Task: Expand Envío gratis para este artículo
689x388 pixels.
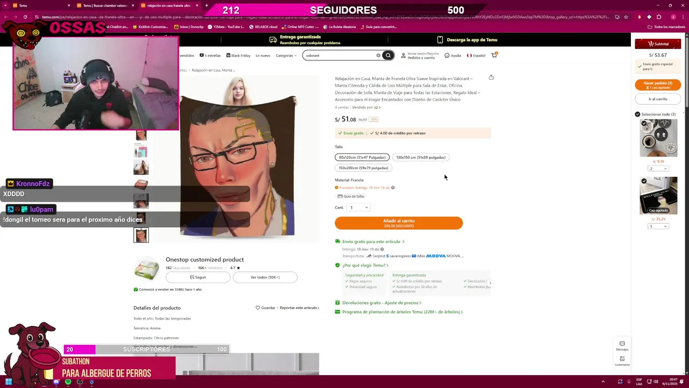Action: pos(369,241)
